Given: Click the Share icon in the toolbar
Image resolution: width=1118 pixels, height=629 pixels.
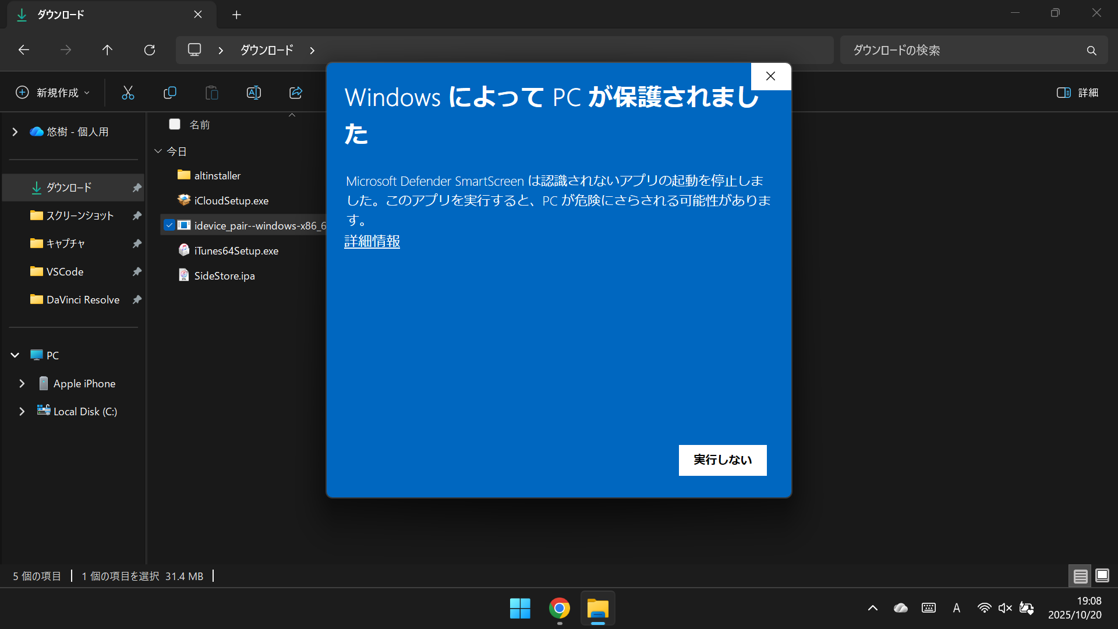Looking at the screenshot, I should click(x=296, y=93).
